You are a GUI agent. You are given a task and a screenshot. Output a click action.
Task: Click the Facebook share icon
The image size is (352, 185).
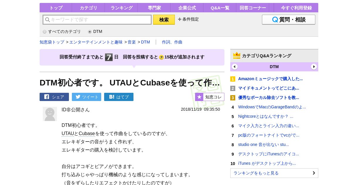point(47,97)
